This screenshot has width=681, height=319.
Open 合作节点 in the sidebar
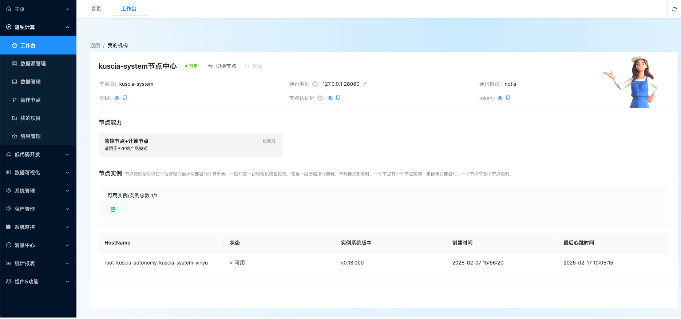click(x=38, y=100)
